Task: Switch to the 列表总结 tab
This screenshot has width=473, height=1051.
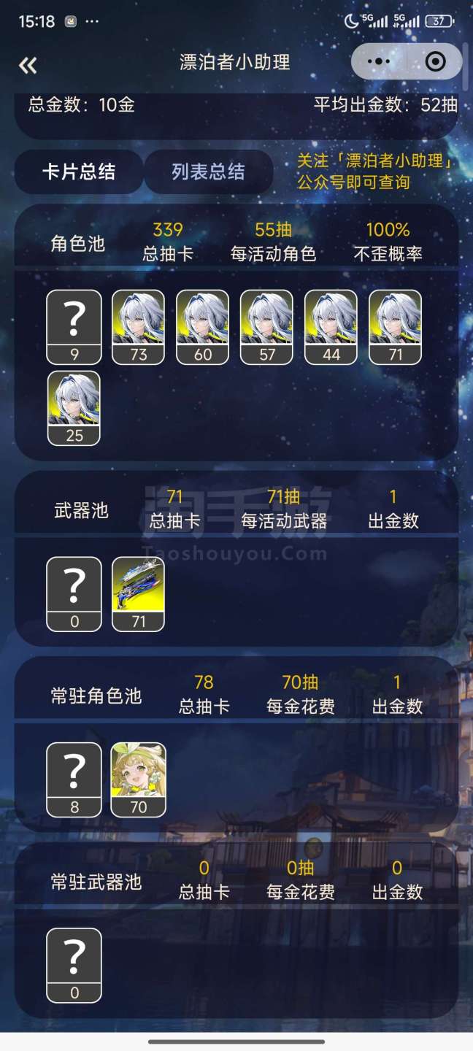Action: coord(208,172)
